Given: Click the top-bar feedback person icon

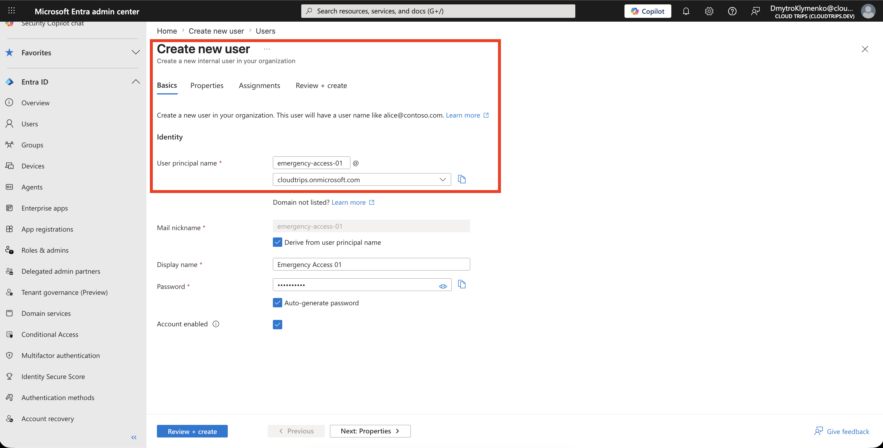Looking at the screenshot, I should coord(755,11).
